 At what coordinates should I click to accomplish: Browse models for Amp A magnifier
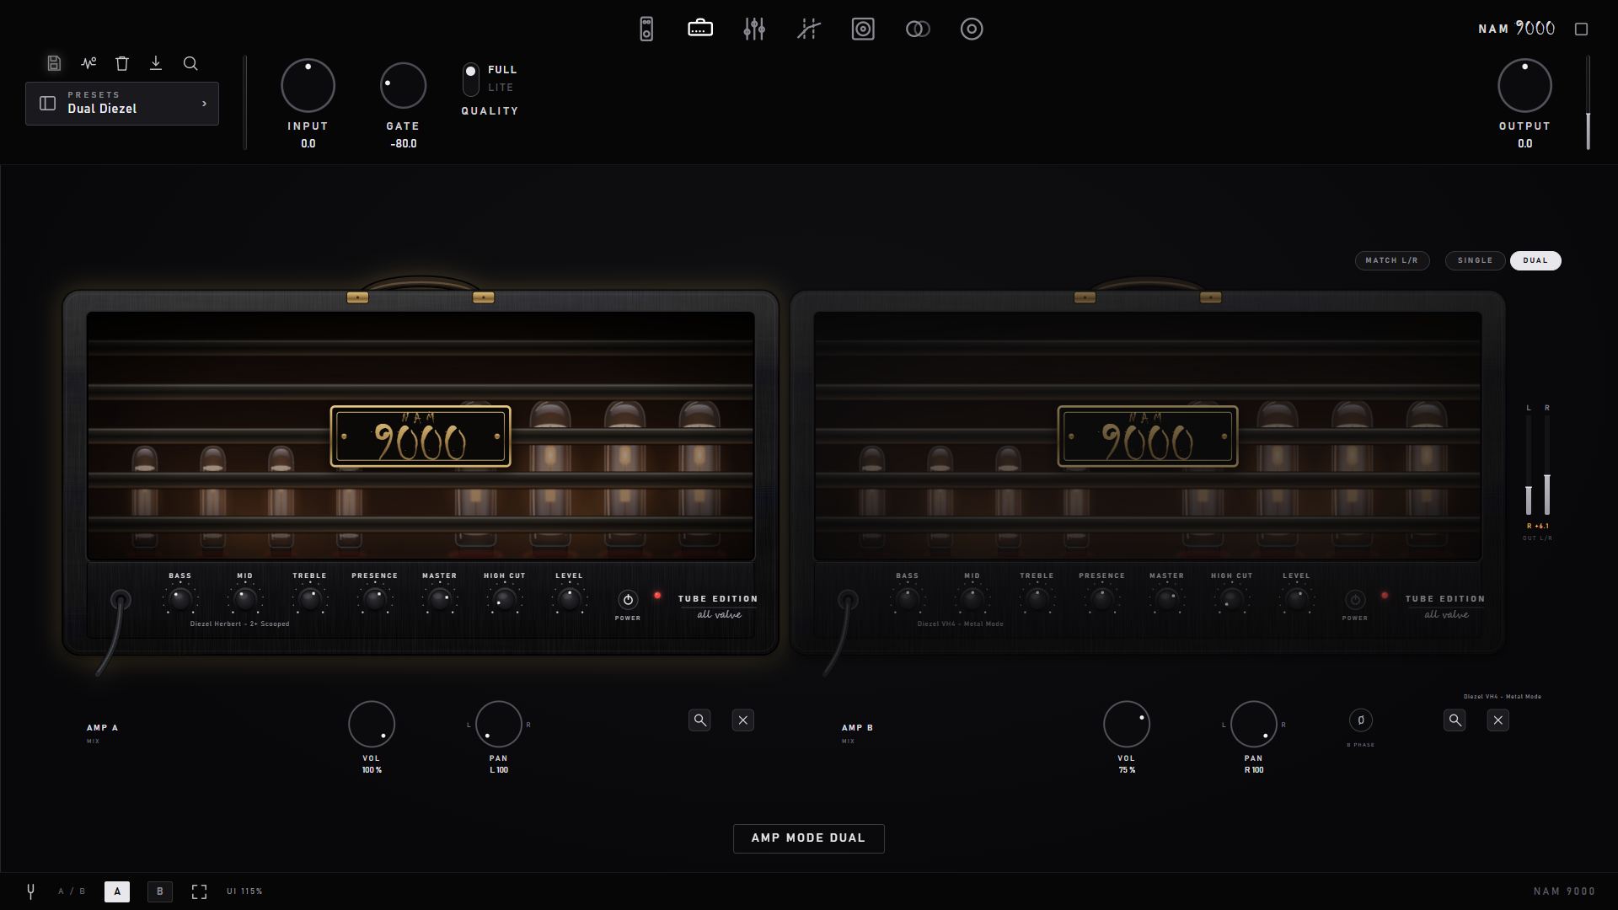pyautogui.click(x=699, y=720)
